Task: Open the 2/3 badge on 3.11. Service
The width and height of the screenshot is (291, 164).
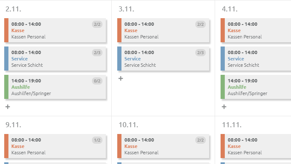Action: click(200, 52)
